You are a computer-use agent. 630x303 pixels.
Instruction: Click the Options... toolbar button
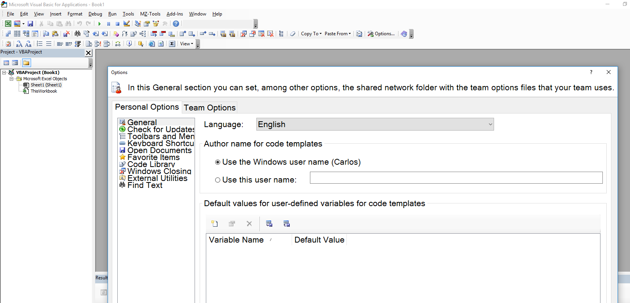click(x=381, y=34)
